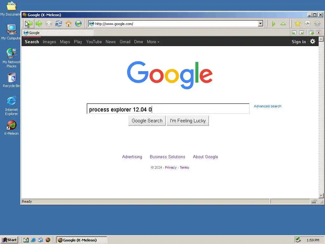Viewport: 325px width, 244px height.
Task: Click the status bar printer icon
Action: tap(314, 201)
